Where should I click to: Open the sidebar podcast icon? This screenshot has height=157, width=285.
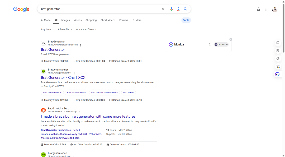278,58
